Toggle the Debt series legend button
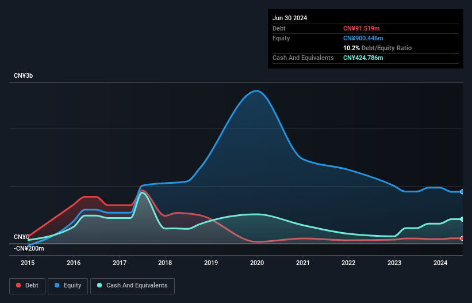The width and height of the screenshot is (472, 303). 26,286
